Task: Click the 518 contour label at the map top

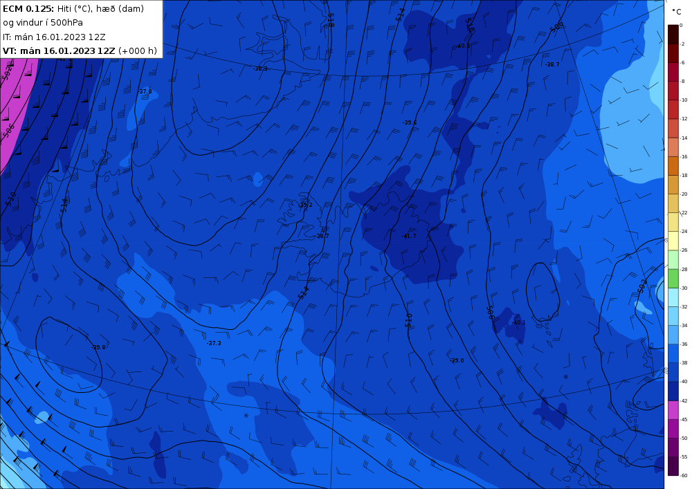Action: click(331, 20)
